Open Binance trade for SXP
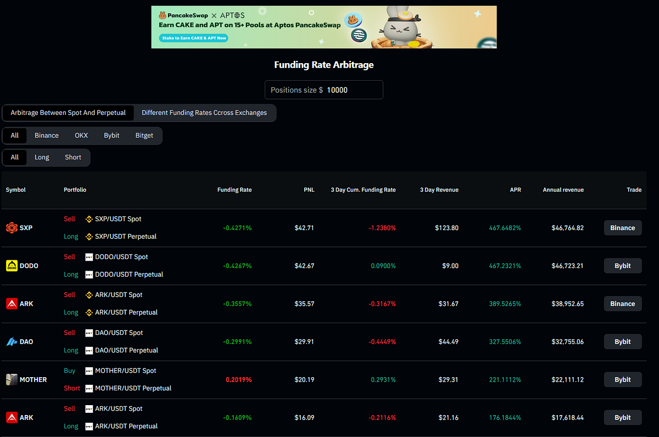This screenshot has height=437, width=659. [x=623, y=228]
